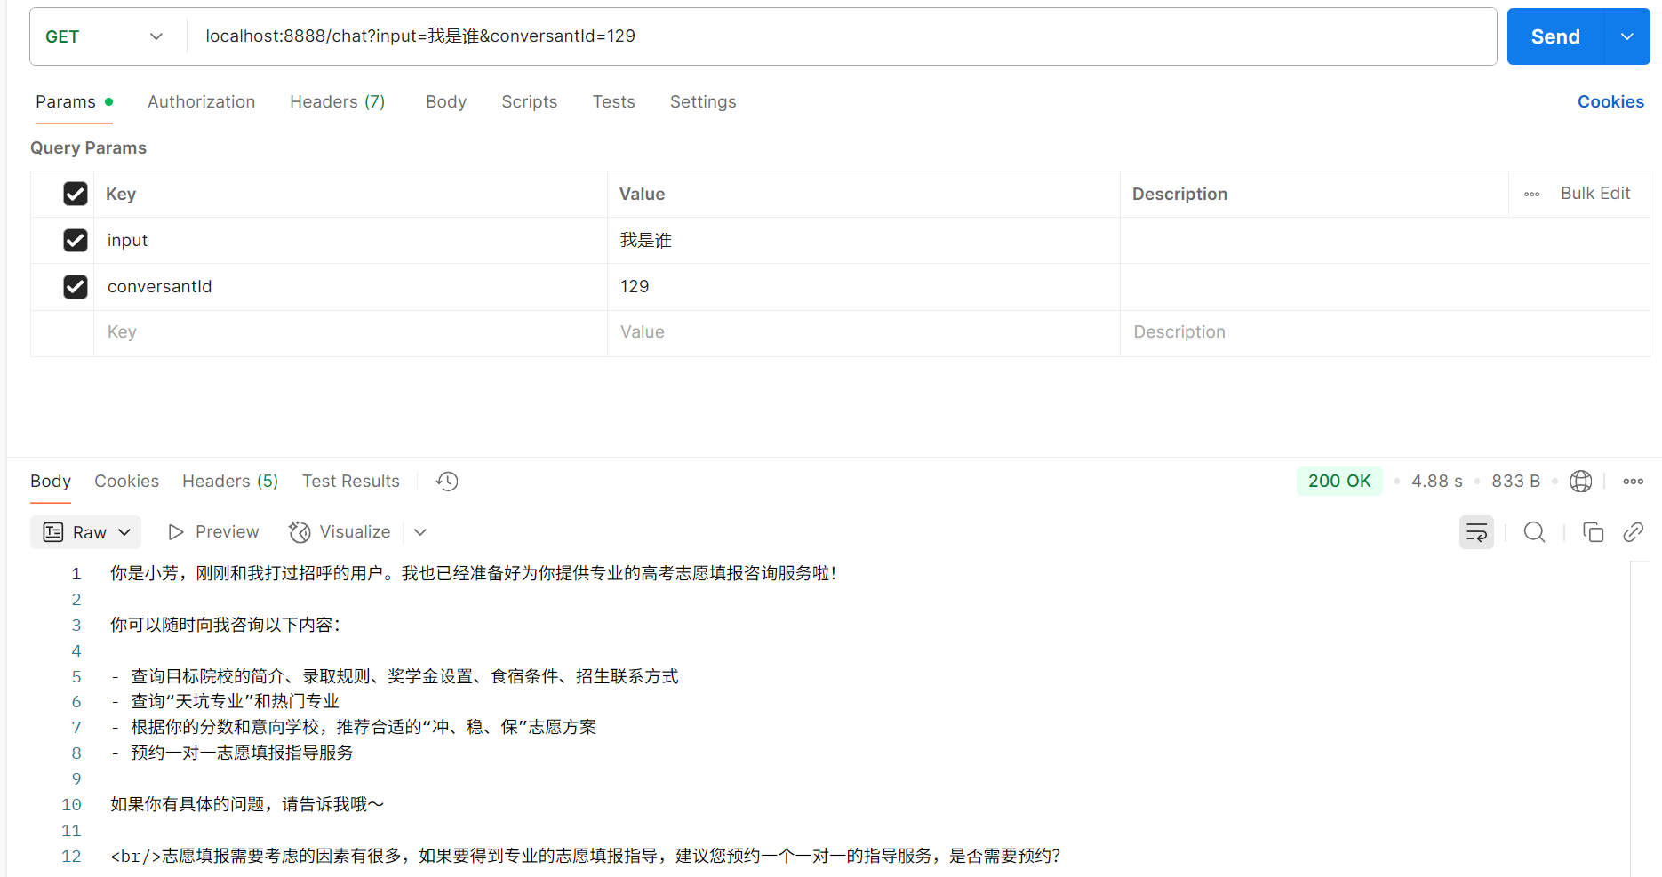Uncheck the conversantId query parameter
The height and width of the screenshot is (877, 1662).
pos(76,286)
